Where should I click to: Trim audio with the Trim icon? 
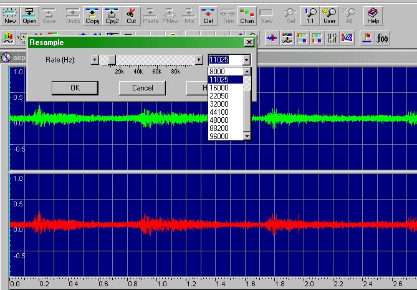coord(228,16)
